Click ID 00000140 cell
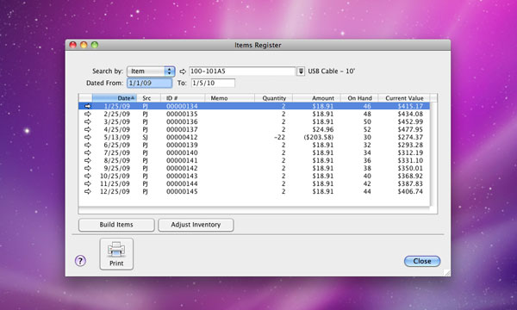Viewport: 517px width, 310px height. coord(182,153)
